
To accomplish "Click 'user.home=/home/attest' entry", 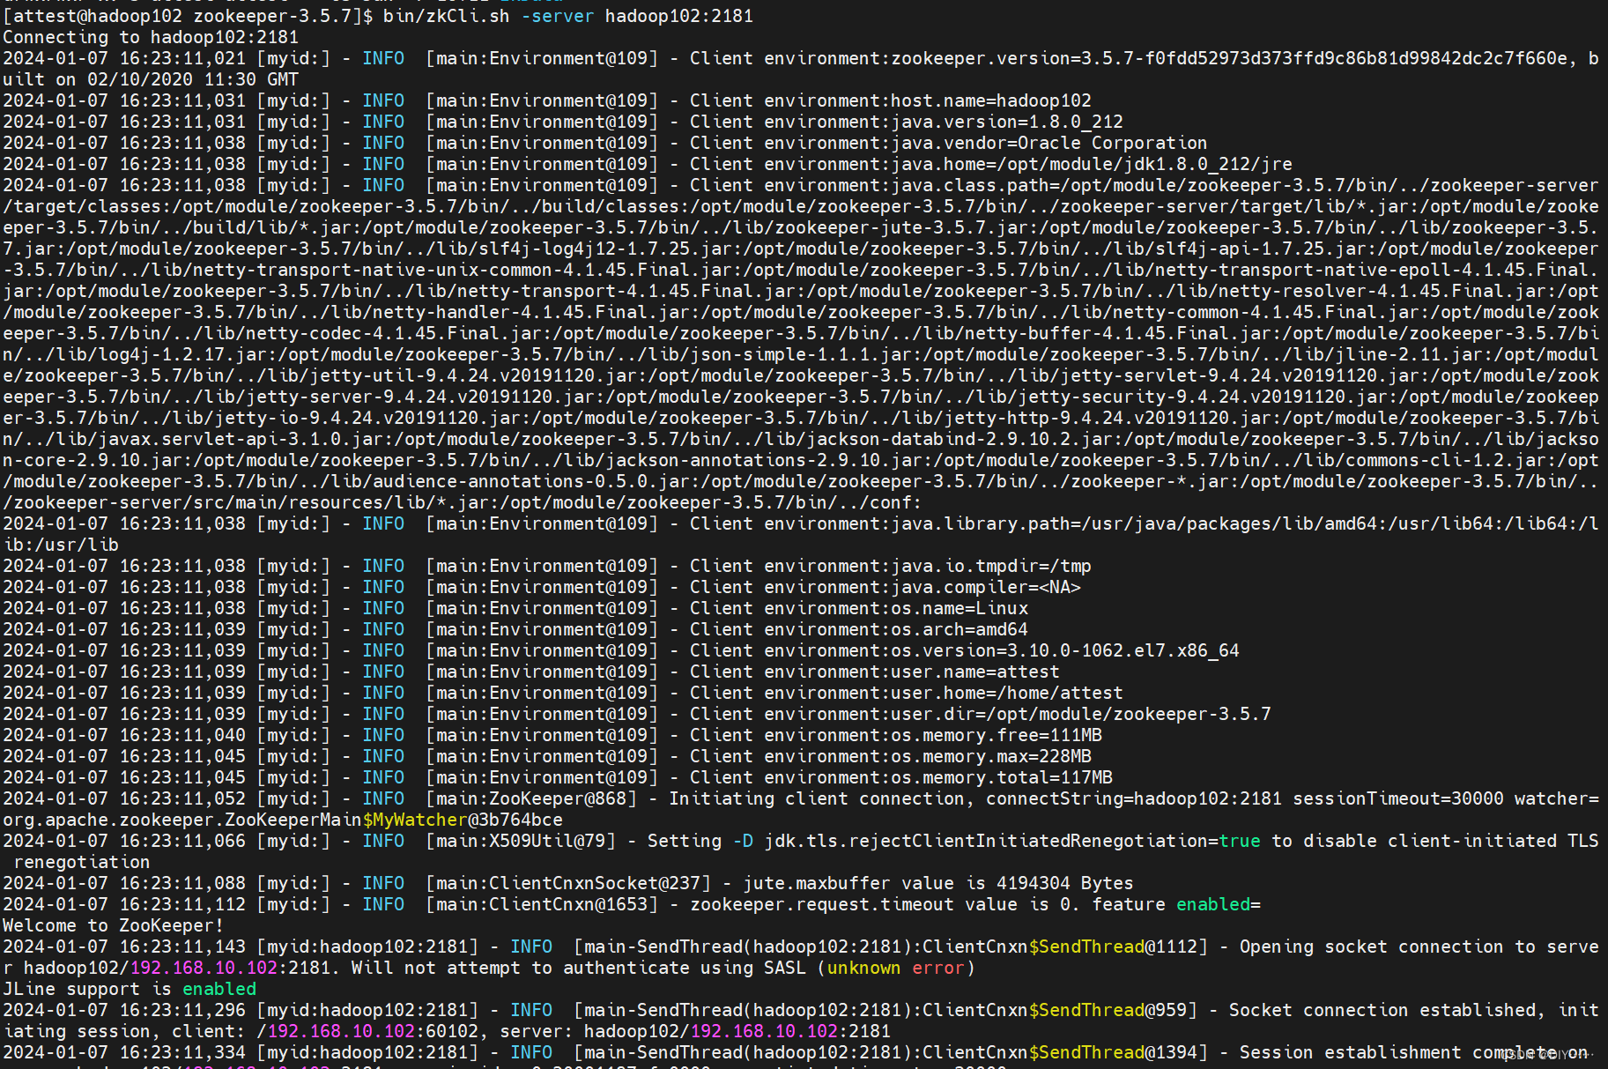I will tap(1007, 693).
